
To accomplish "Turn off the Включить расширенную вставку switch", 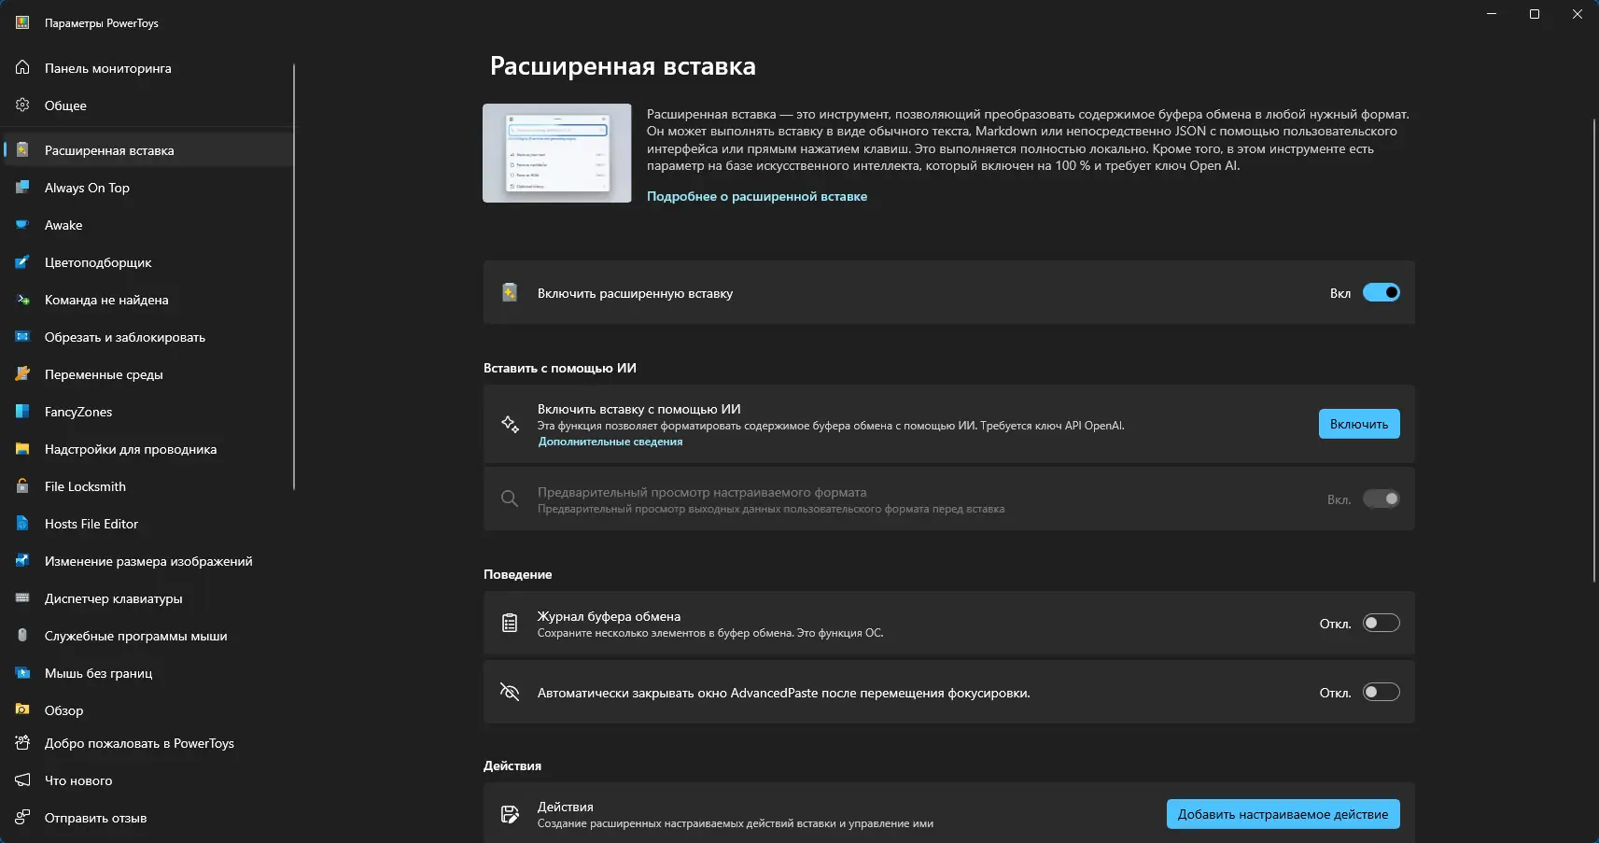I will (x=1382, y=292).
